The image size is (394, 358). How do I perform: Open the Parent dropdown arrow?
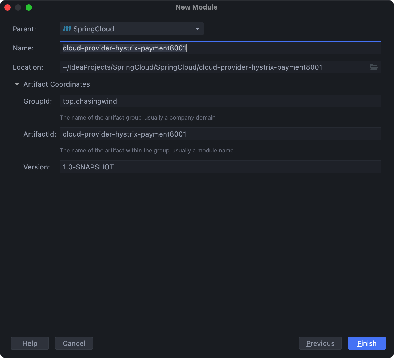tap(197, 29)
